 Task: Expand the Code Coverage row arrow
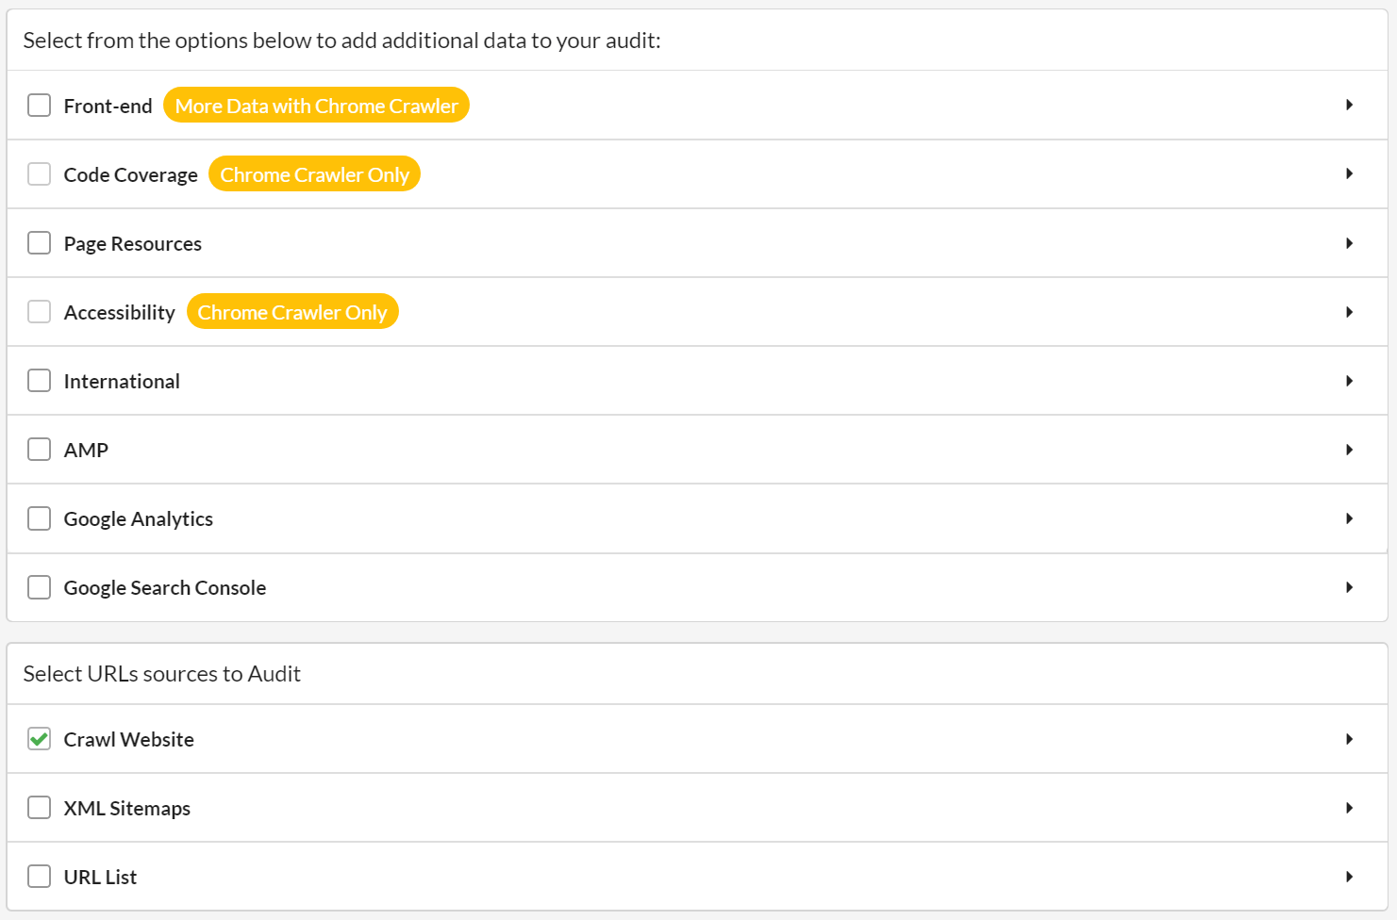point(1350,173)
